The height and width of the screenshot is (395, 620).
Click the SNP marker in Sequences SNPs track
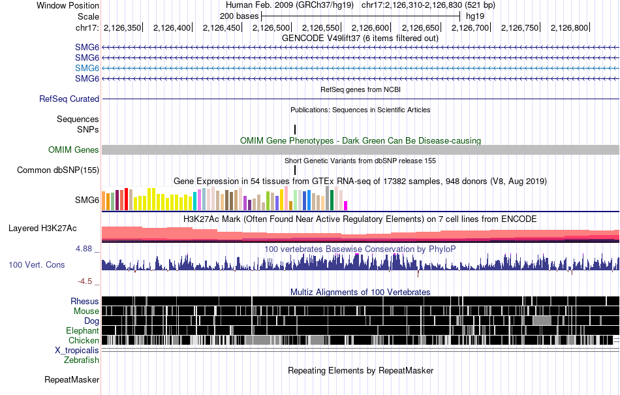(295, 129)
